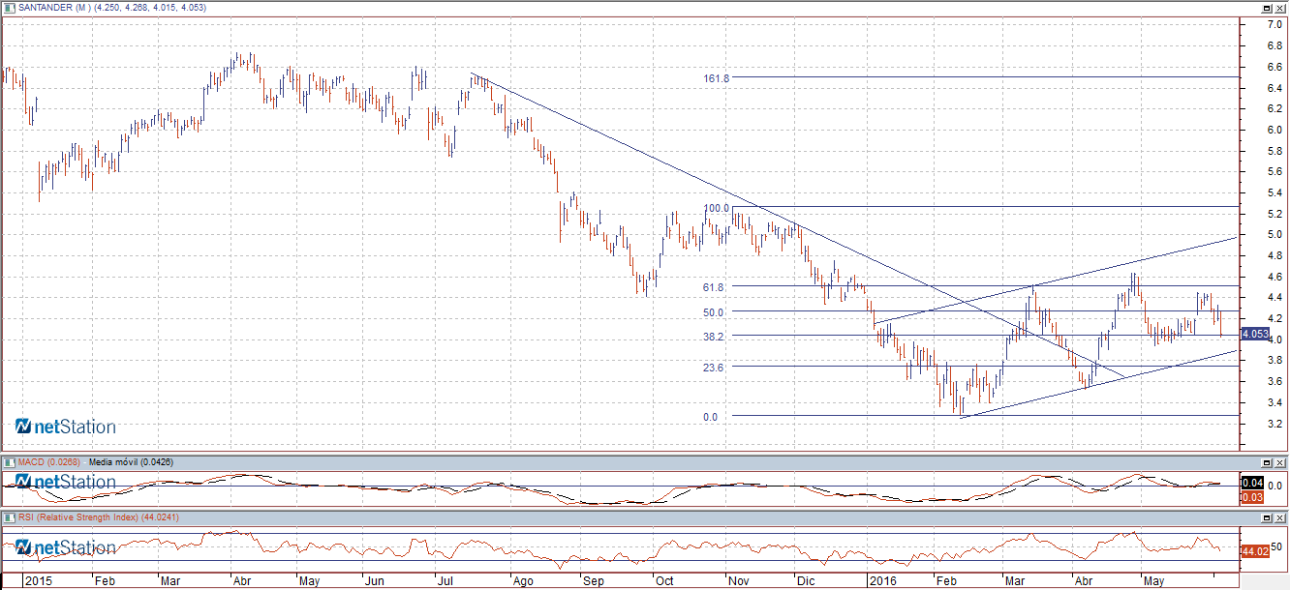Click the MACD value tag 0.04
This screenshot has width=1290, height=590.
tap(1251, 483)
